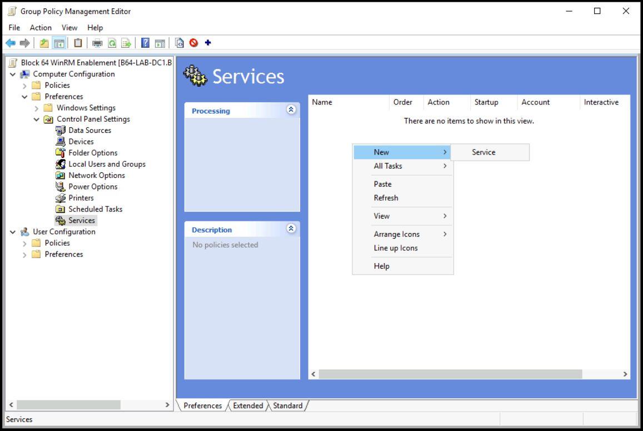This screenshot has height=431, width=643.
Task: Collapse the Description panel with its chevron
Action: click(x=291, y=229)
